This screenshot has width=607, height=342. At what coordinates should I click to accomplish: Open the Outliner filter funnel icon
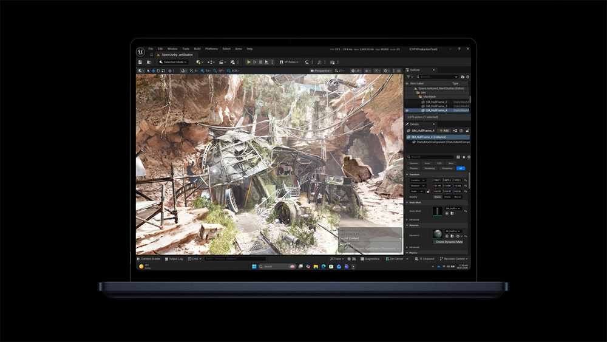click(x=409, y=77)
